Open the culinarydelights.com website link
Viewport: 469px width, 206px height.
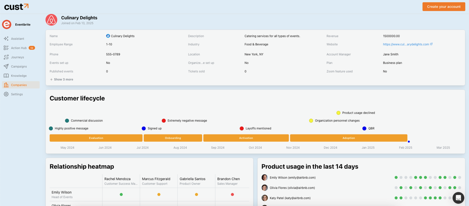[x=406, y=44]
